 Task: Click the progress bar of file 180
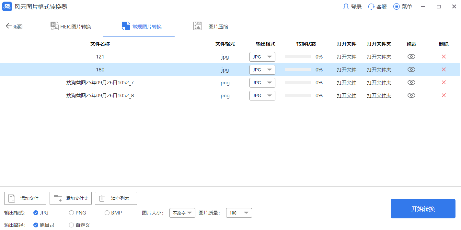[298, 69]
